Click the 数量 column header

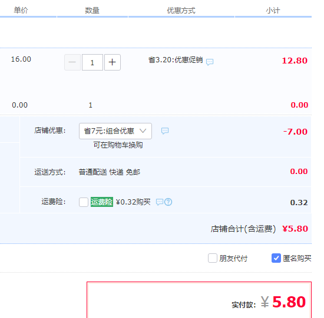[x=92, y=10]
